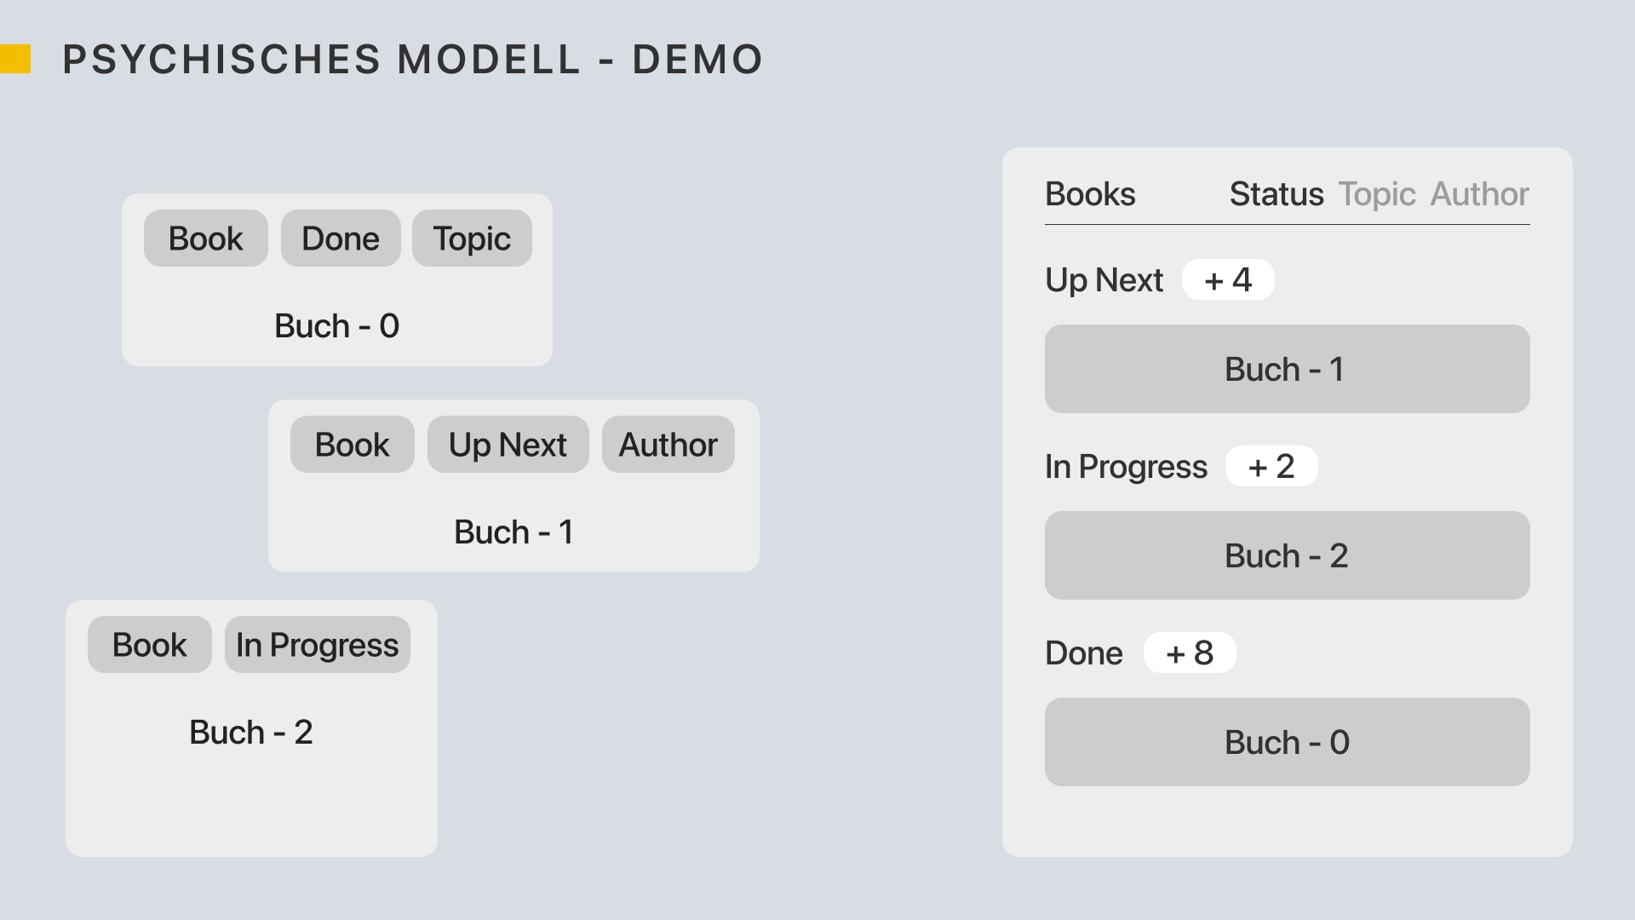
Task: Expand Up Next with the +4 badge
Action: [x=1228, y=279]
